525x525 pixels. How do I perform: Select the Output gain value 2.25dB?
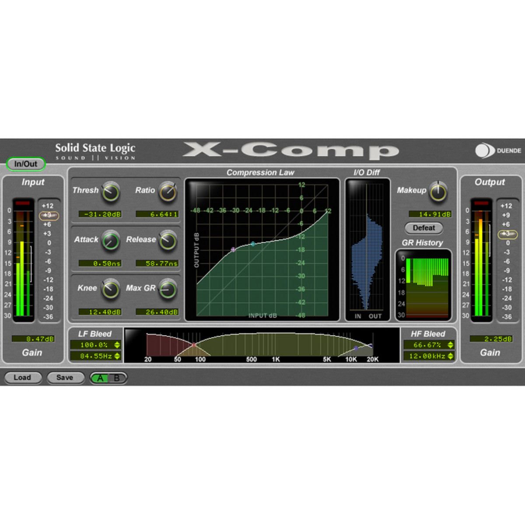tap(491, 339)
